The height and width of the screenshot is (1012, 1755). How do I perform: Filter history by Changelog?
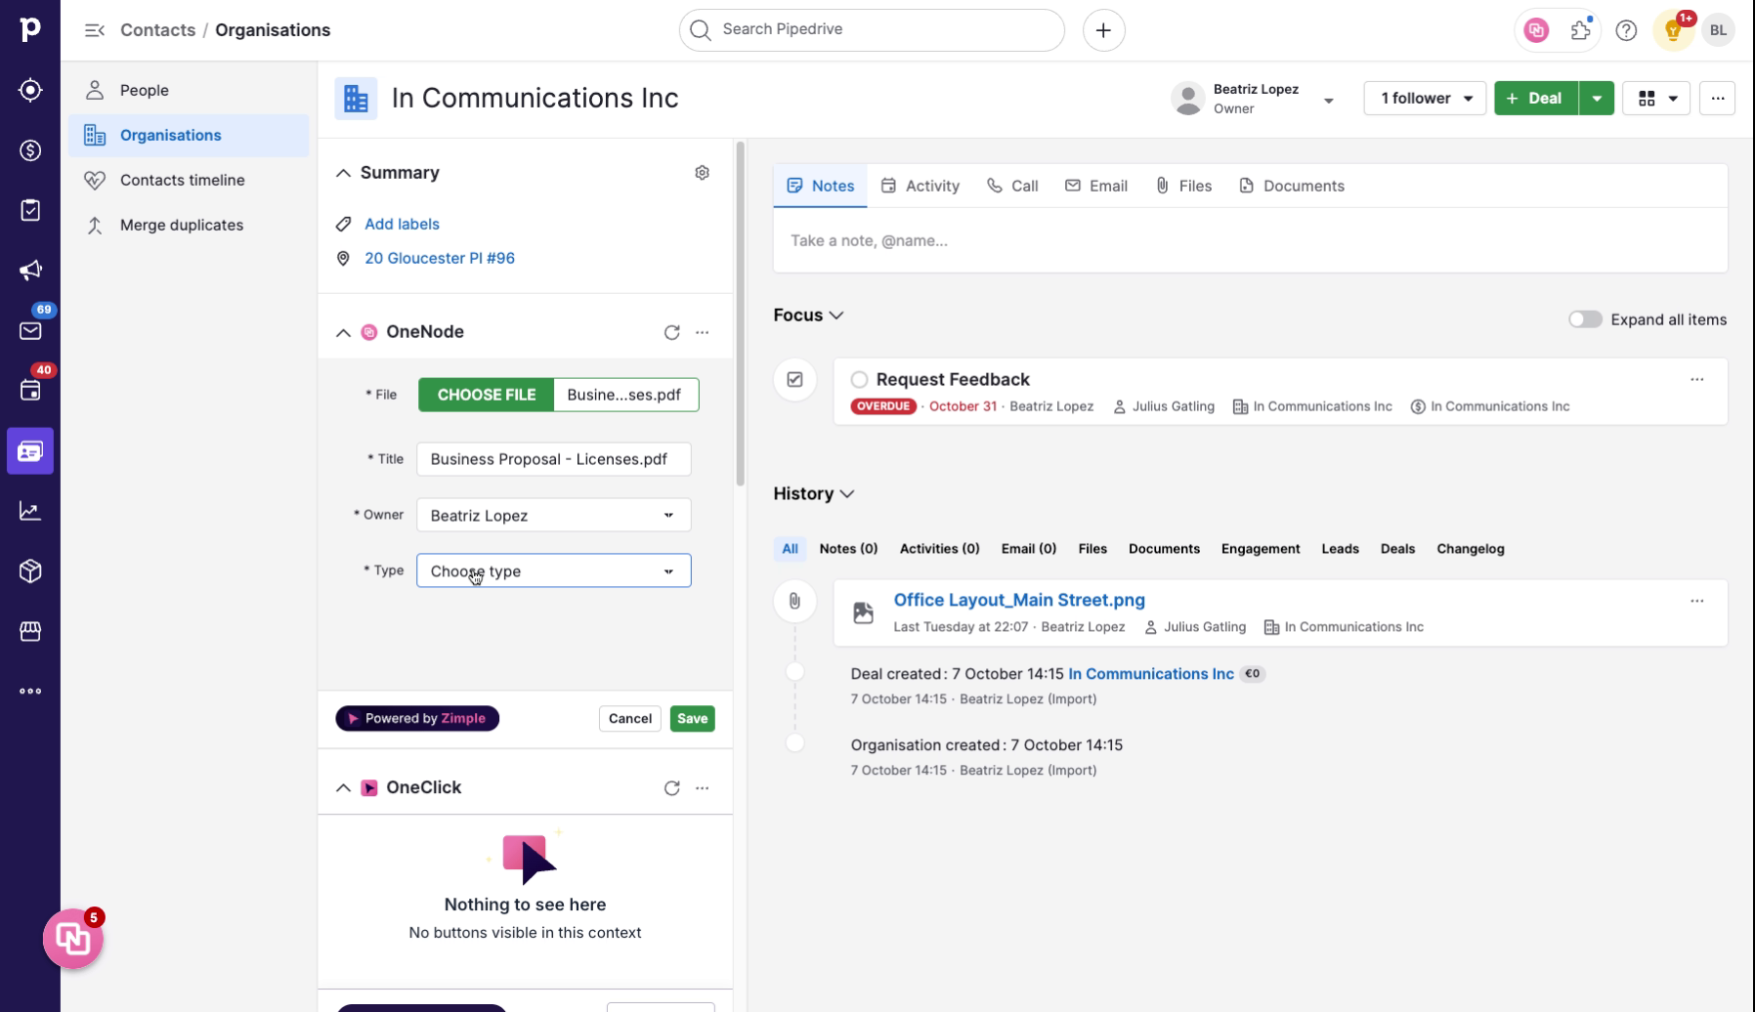pyautogui.click(x=1471, y=549)
